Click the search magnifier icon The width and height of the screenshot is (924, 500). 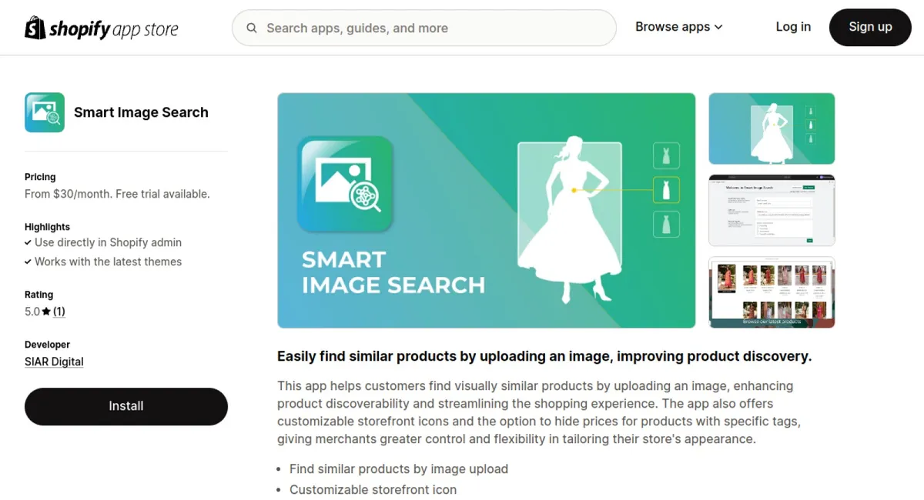tap(252, 28)
